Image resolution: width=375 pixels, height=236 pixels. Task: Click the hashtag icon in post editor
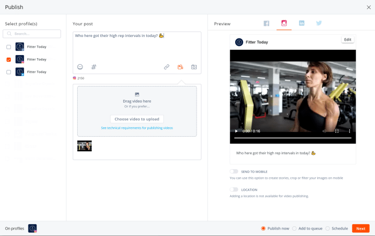[94, 67]
